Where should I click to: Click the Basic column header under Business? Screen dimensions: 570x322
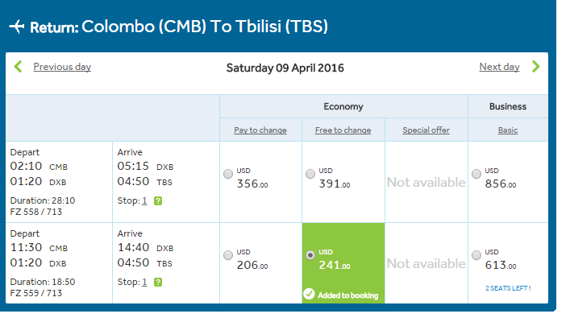pyautogui.click(x=508, y=130)
